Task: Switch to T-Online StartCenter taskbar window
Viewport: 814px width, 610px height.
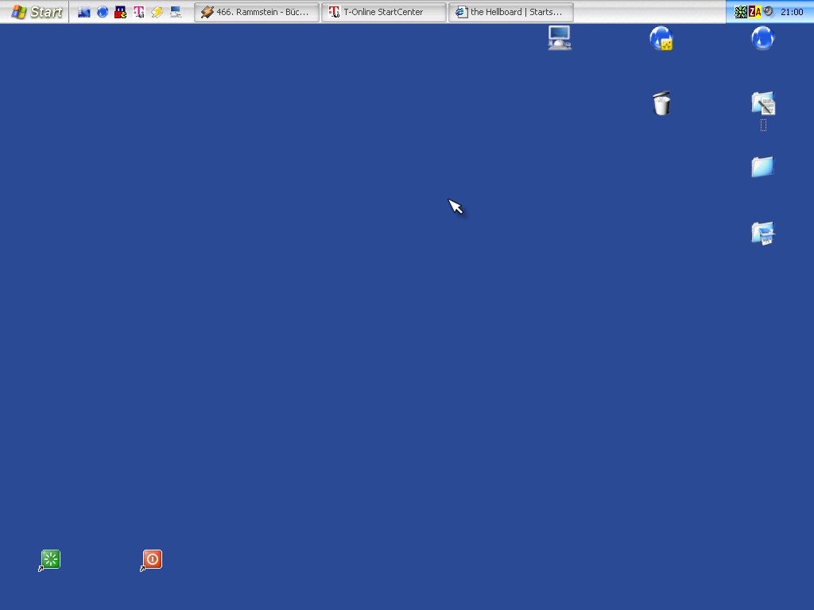Action: tap(383, 12)
